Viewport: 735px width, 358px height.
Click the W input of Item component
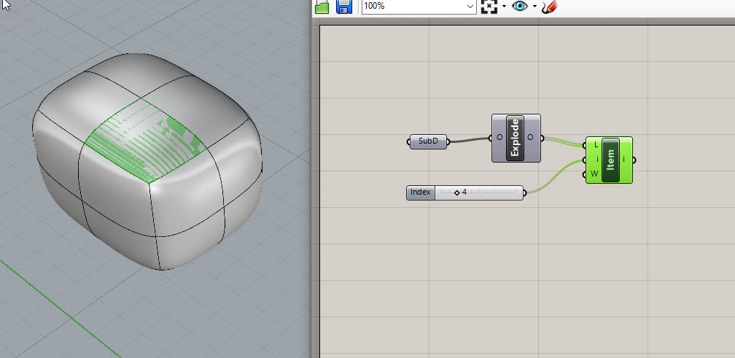(x=594, y=174)
